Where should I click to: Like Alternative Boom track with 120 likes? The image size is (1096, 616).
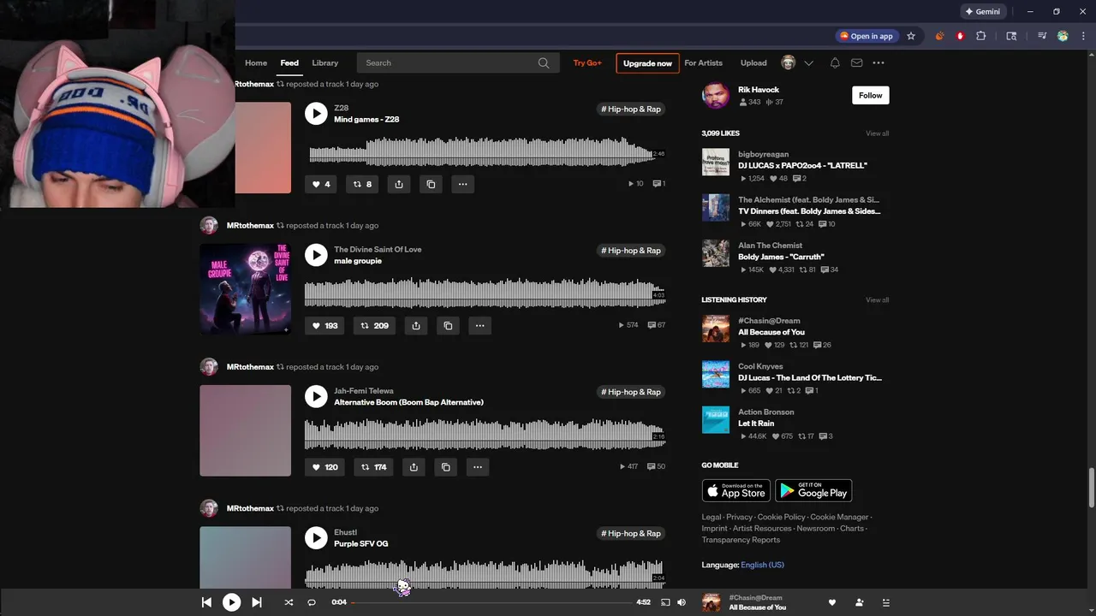tap(325, 466)
